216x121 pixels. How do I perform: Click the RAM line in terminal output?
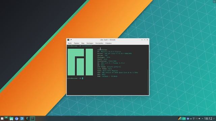tap(107, 76)
